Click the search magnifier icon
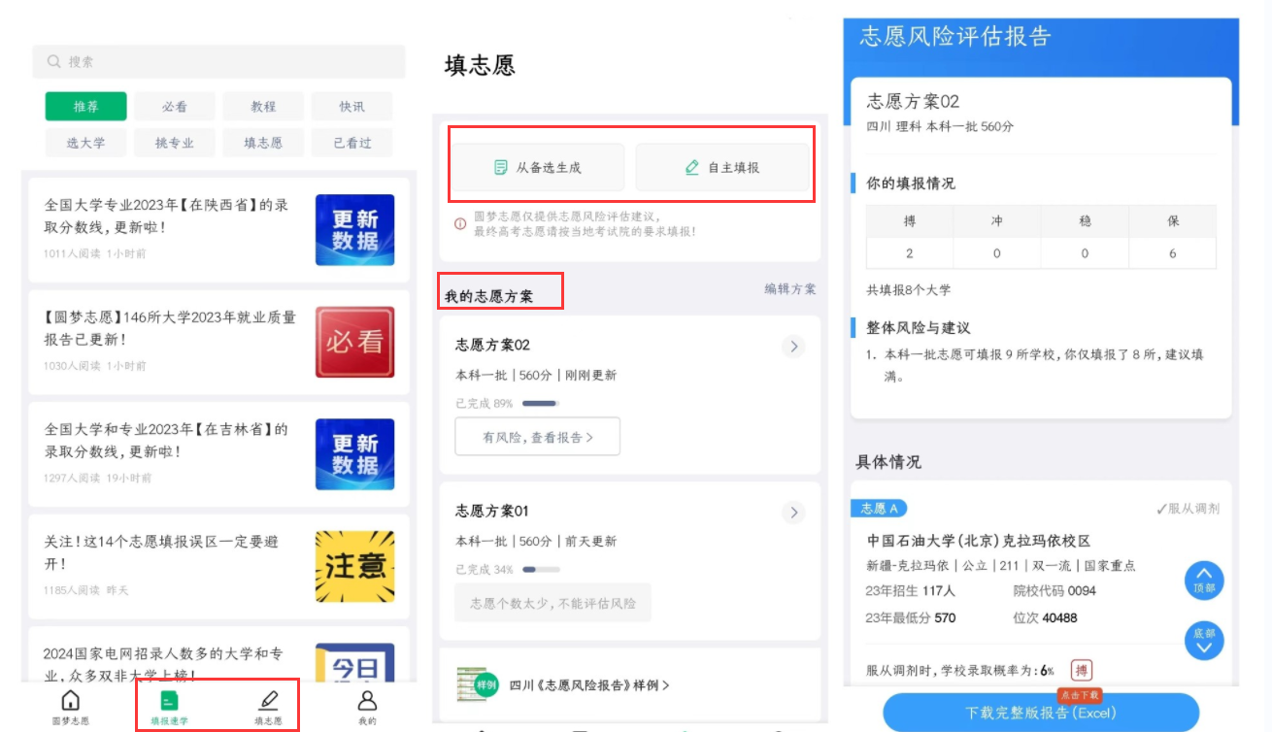The image size is (1272, 732). (53, 61)
